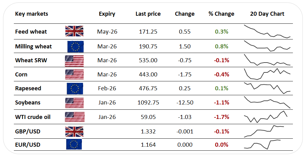Select the Key markets header

coord(32,14)
